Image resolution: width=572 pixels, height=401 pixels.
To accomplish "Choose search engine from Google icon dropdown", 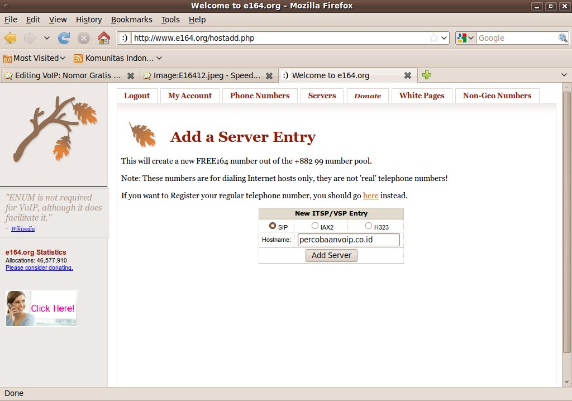I will click(465, 38).
